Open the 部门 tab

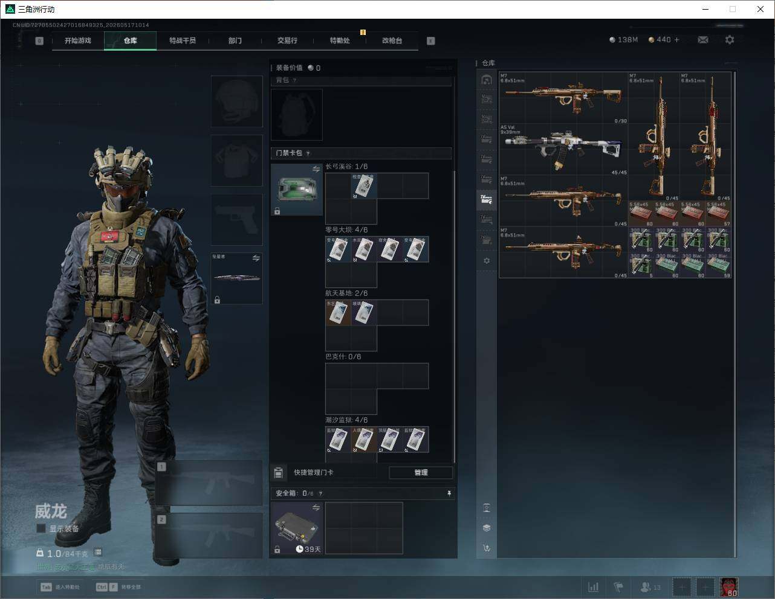[x=235, y=40]
